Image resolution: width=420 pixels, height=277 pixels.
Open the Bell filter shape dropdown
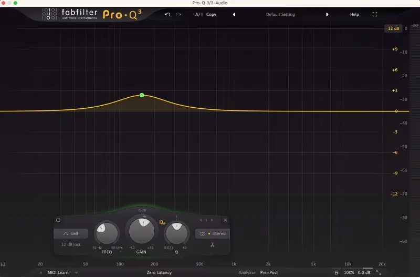[71, 233]
